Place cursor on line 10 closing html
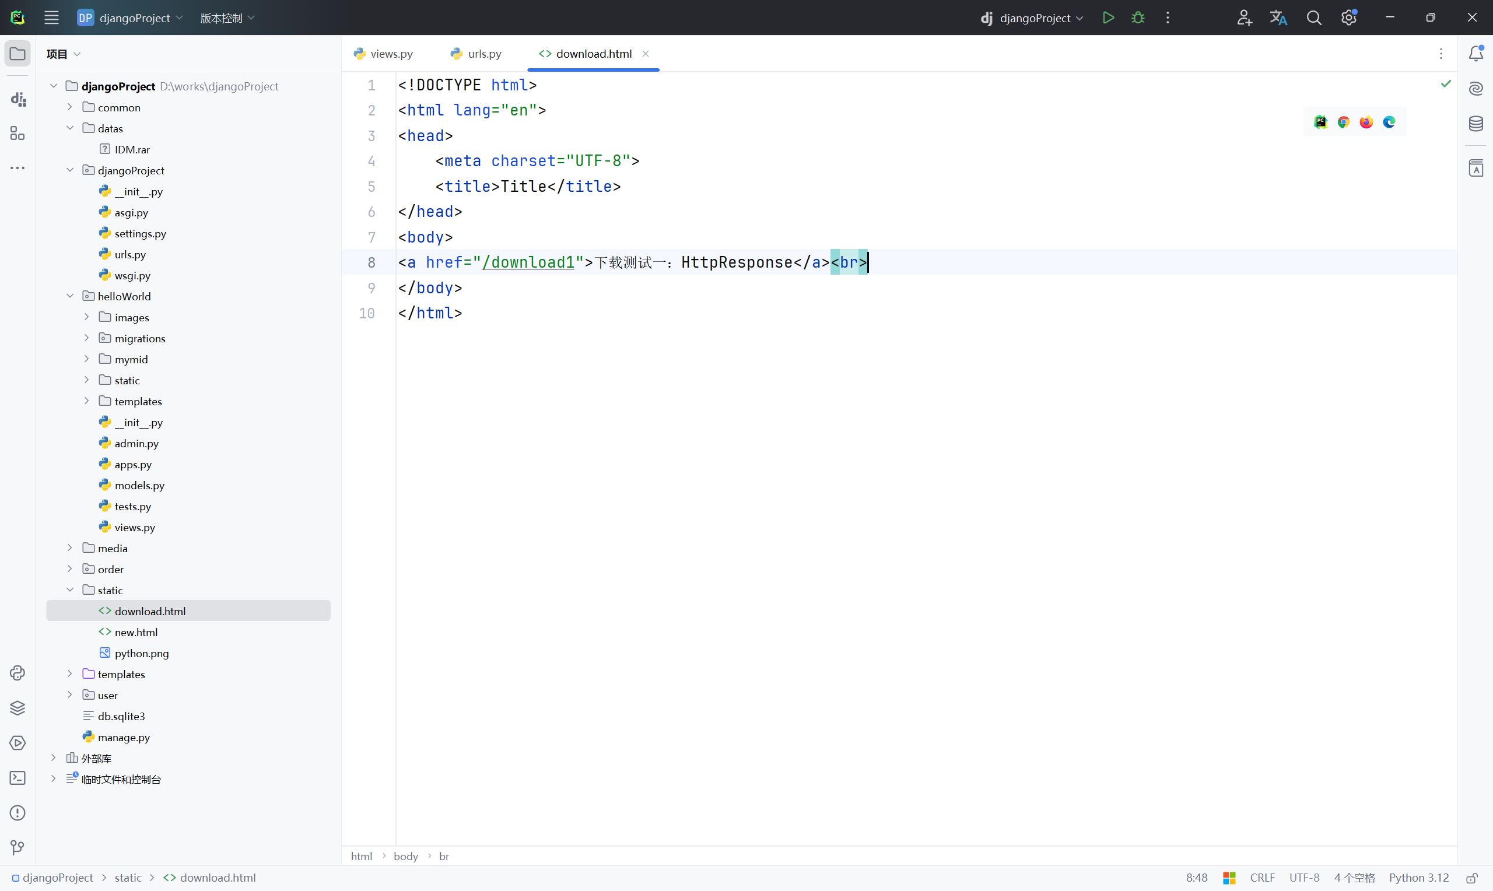Image resolution: width=1493 pixels, height=891 pixels. click(x=430, y=313)
